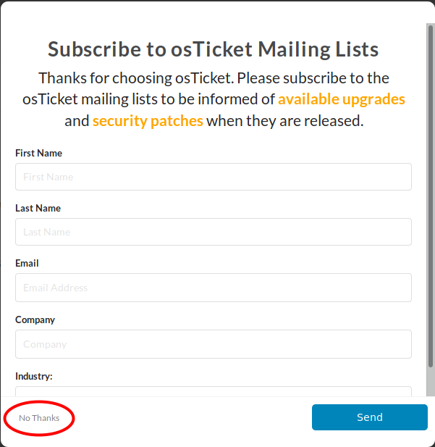
Task: Click the 'security patches' highlighted text
Action: tap(148, 121)
